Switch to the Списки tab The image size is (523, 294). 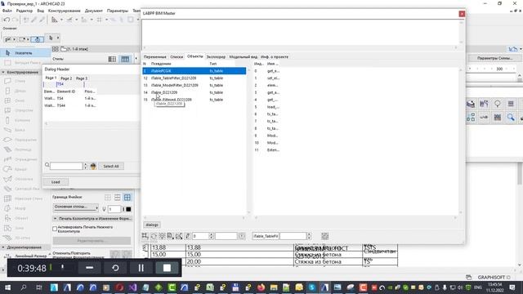pos(177,57)
